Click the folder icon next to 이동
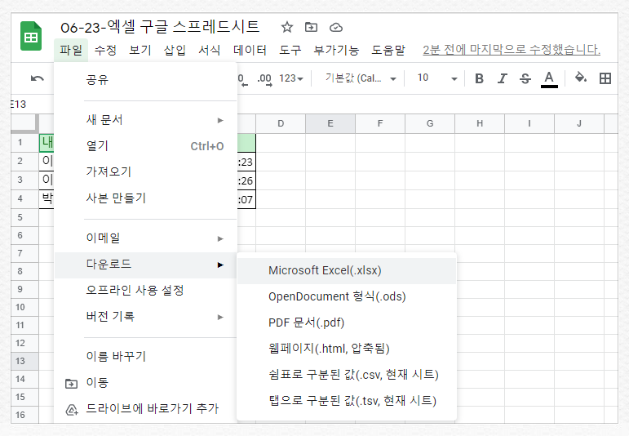Image resolution: width=629 pixels, height=436 pixels. (72, 384)
